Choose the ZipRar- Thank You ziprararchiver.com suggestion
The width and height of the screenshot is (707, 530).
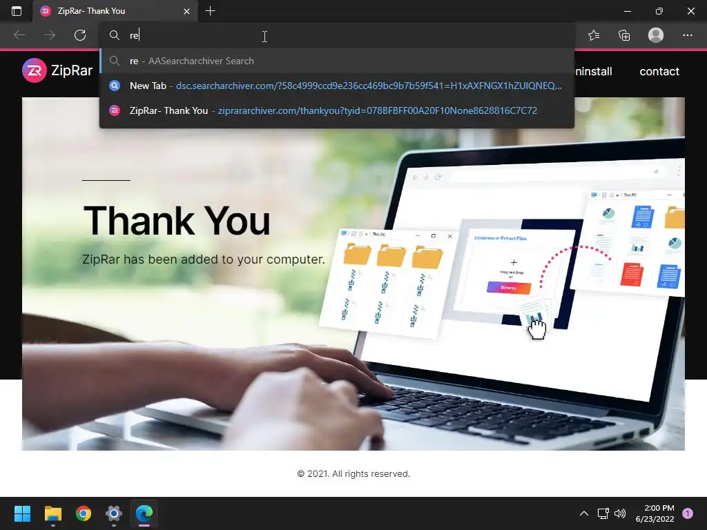click(337, 110)
